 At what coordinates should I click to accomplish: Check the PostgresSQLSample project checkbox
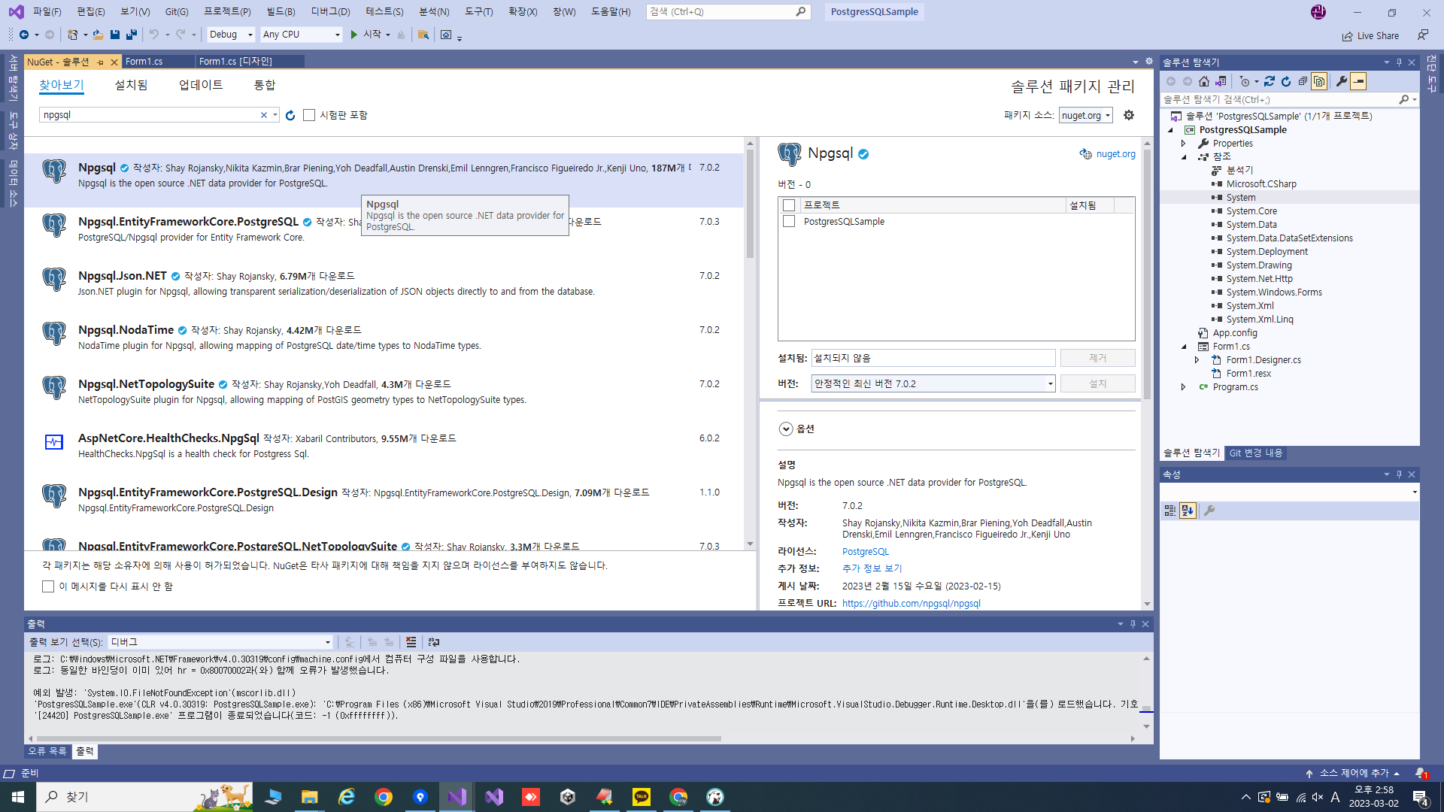[789, 222]
